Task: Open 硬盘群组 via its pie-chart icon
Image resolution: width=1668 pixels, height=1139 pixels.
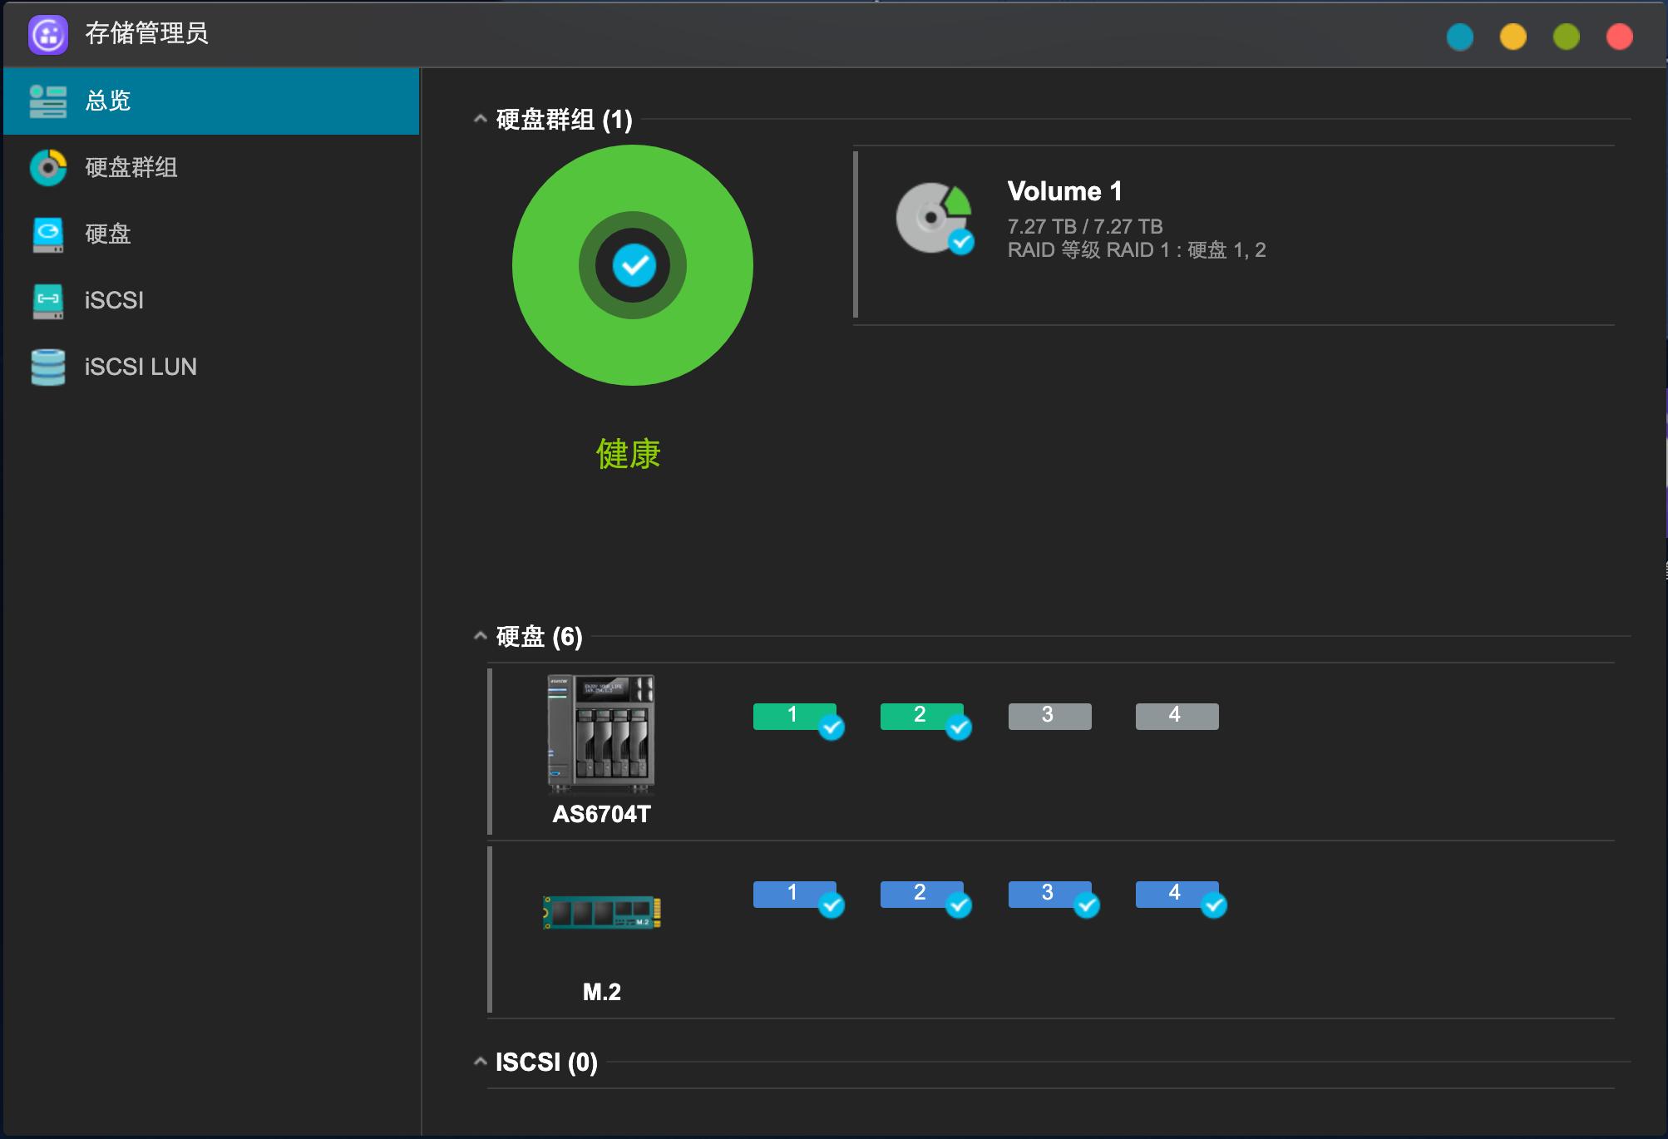Action: click(x=47, y=168)
